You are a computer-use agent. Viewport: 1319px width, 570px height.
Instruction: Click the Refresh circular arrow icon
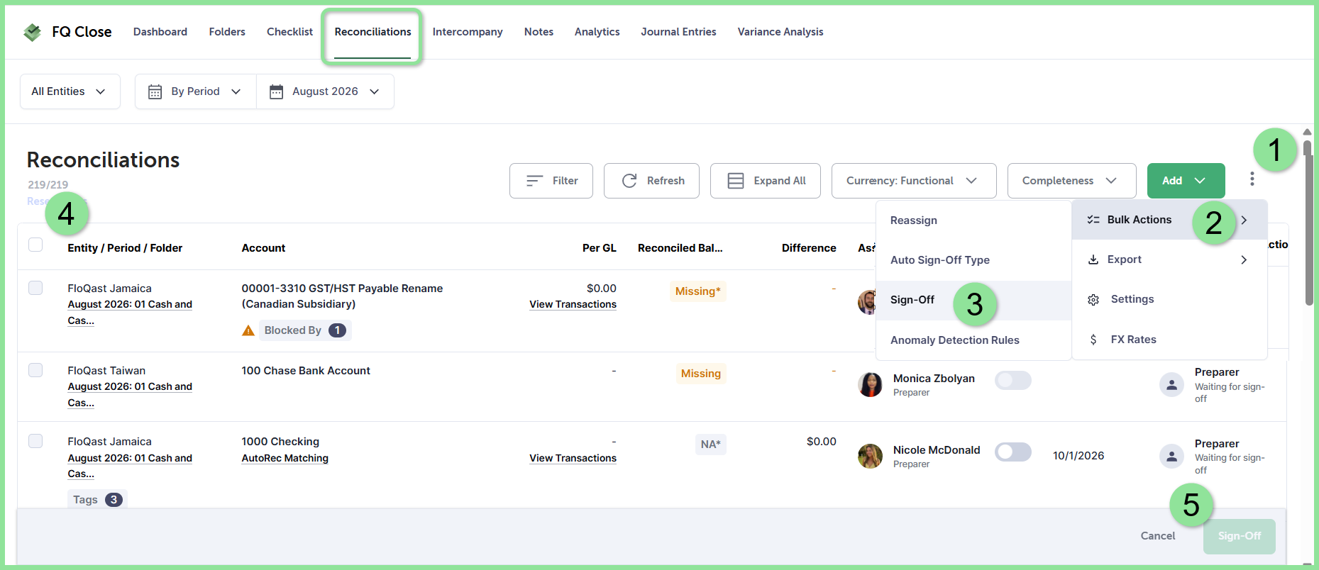pos(629,181)
